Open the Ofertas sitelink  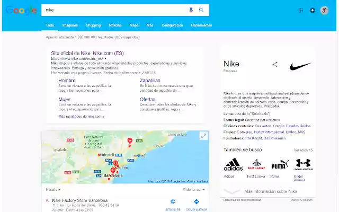[x=147, y=99]
